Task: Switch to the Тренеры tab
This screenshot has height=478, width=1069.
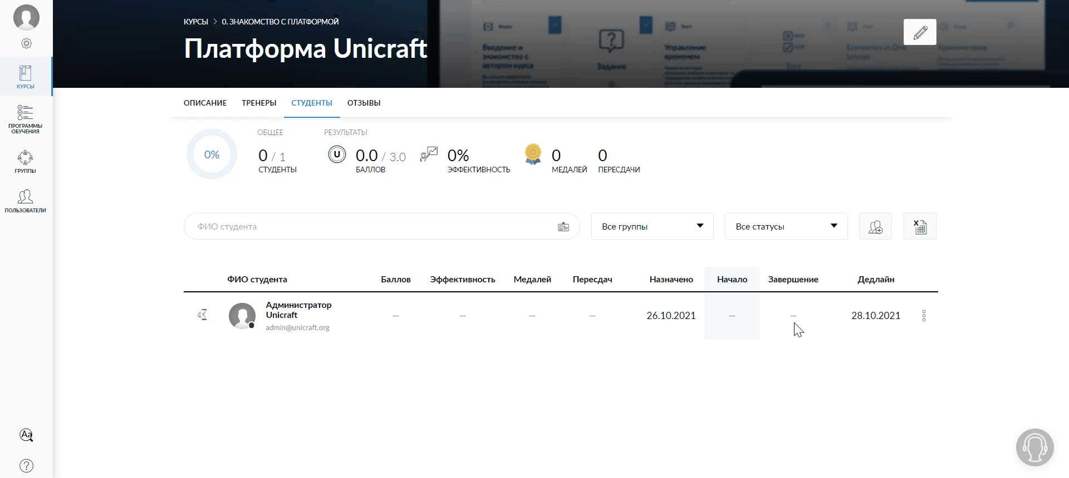Action: [x=259, y=103]
